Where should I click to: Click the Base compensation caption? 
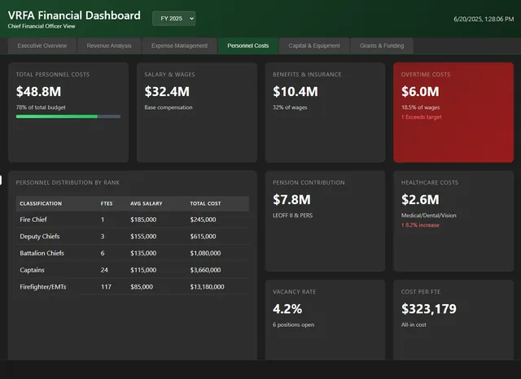pyautogui.click(x=169, y=107)
